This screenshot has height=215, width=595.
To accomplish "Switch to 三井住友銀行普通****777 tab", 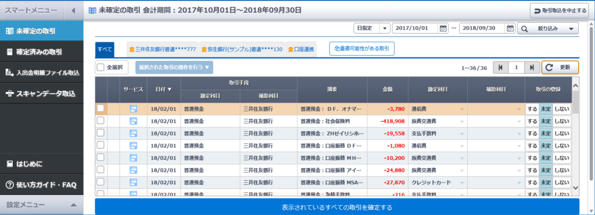I will coord(163,49).
